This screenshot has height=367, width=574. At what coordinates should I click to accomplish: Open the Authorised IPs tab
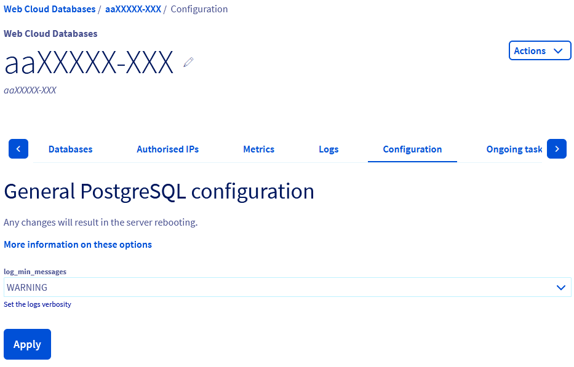(x=167, y=149)
